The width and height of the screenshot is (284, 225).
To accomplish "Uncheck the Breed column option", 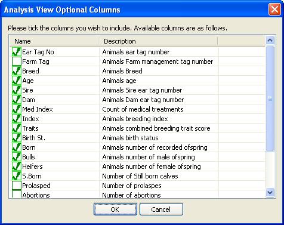I will click(x=17, y=71).
